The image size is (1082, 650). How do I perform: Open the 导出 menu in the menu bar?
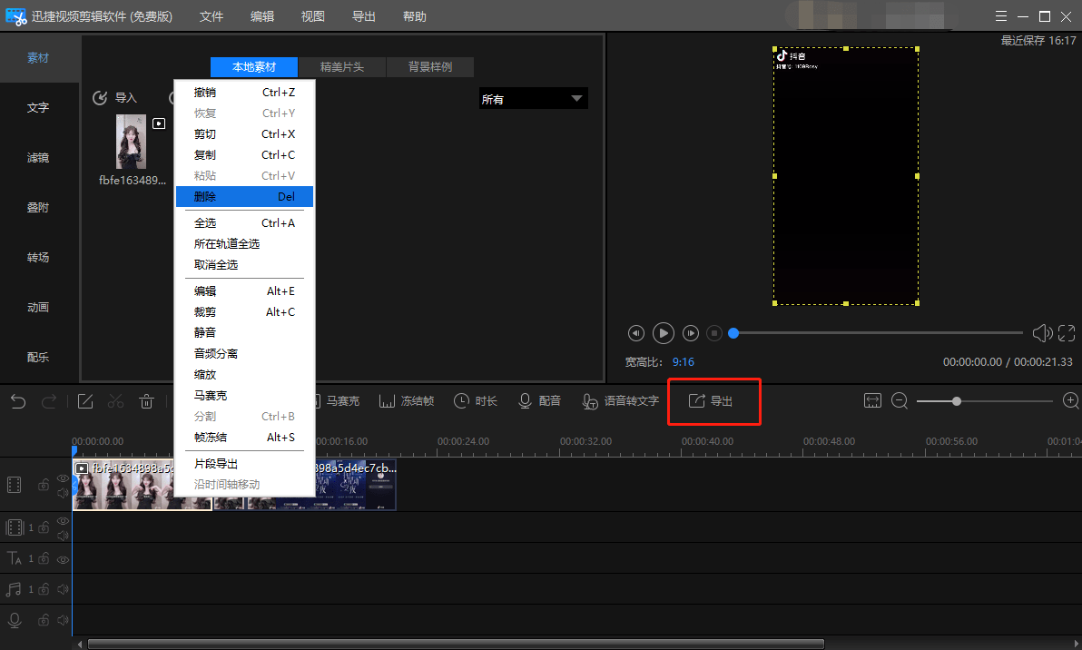pyautogui.click(x=364, y=16)
